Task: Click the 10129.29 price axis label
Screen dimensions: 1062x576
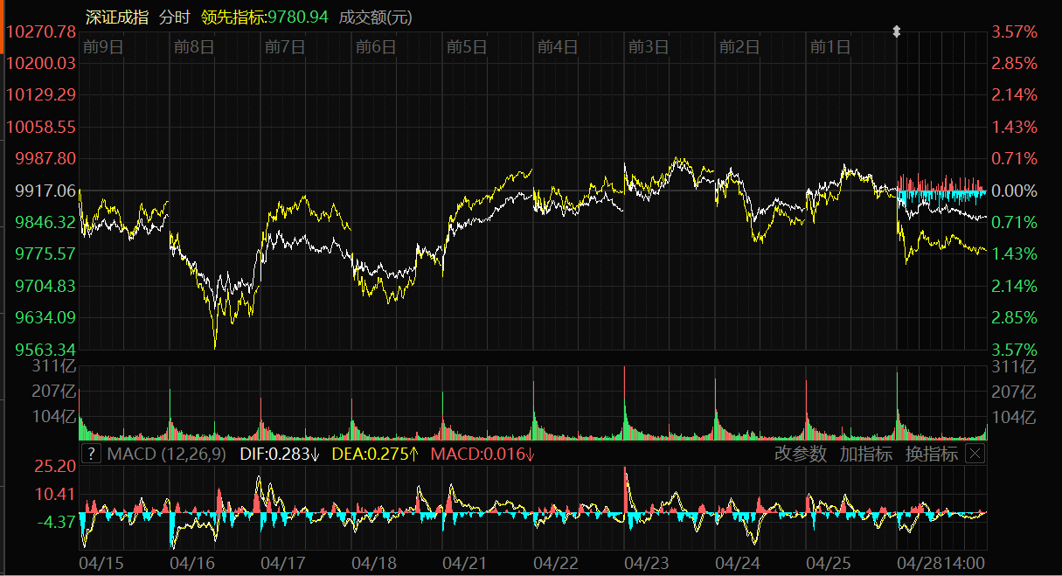Action: (x=40, y=94)
